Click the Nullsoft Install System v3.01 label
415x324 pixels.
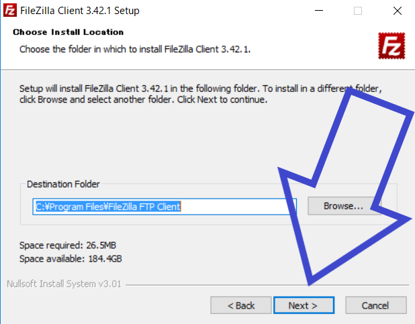point(64,284)
